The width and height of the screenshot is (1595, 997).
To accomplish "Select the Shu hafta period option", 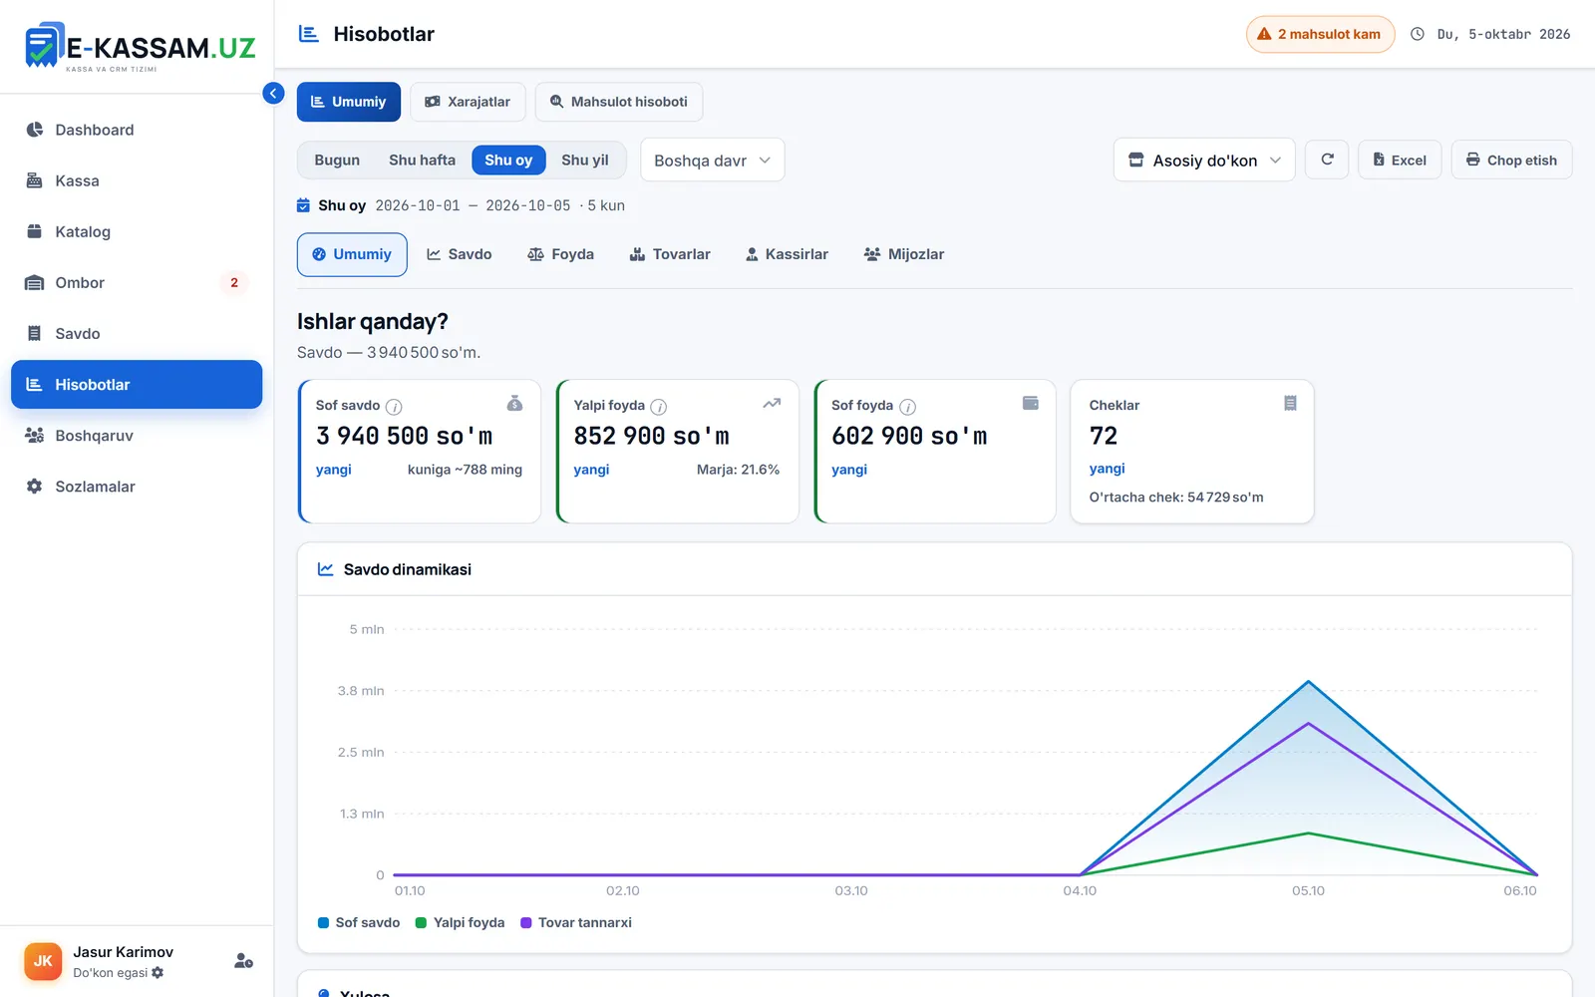I will coord(422,160).
